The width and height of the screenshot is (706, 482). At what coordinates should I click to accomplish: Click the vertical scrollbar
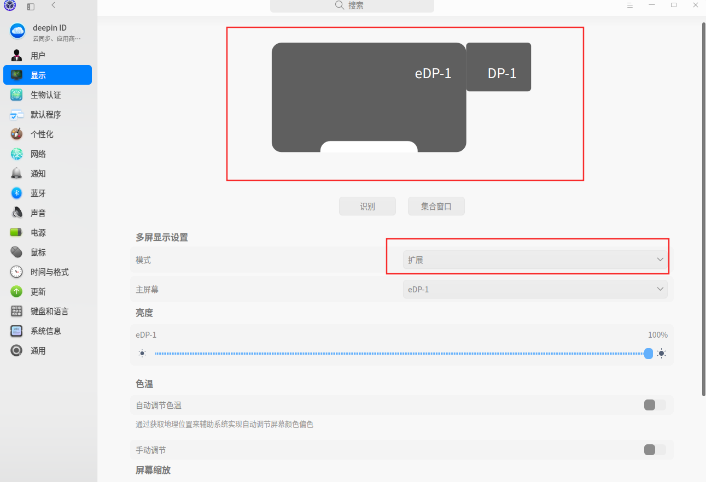coord(703,209)
